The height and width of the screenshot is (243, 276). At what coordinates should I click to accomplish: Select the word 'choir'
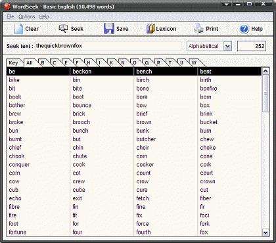[143, 148]
